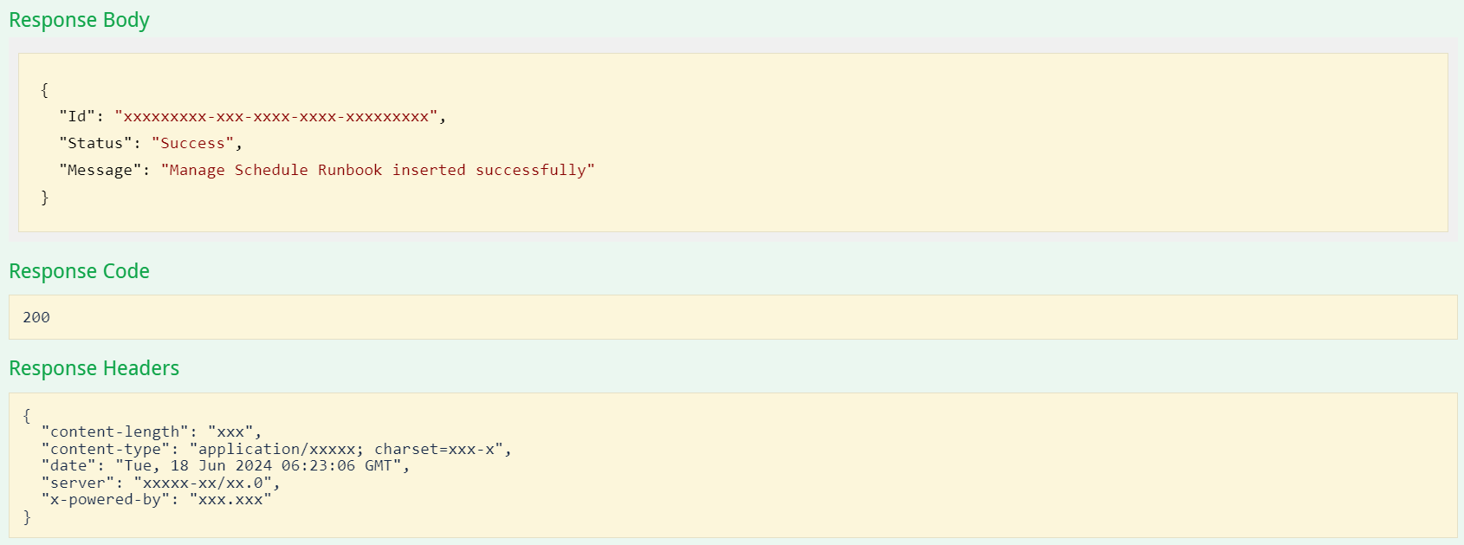1464x545 pixels.
Task: Select the "Success" status value
Action: click(x=192, y=143)
